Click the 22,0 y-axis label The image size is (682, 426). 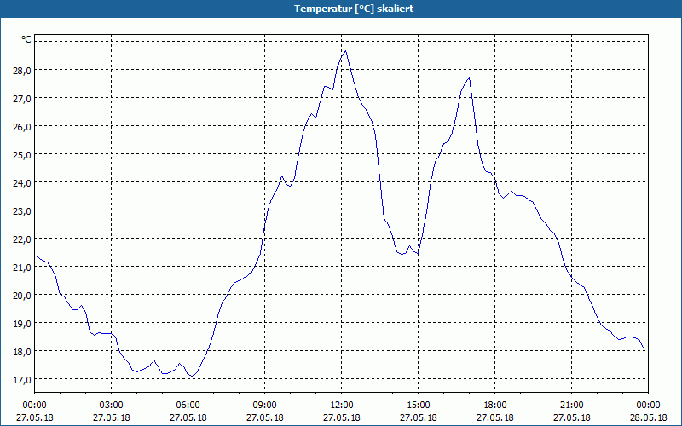point(22,239)
